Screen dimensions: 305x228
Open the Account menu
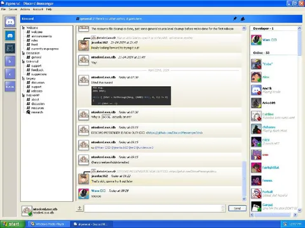(38, 9)
